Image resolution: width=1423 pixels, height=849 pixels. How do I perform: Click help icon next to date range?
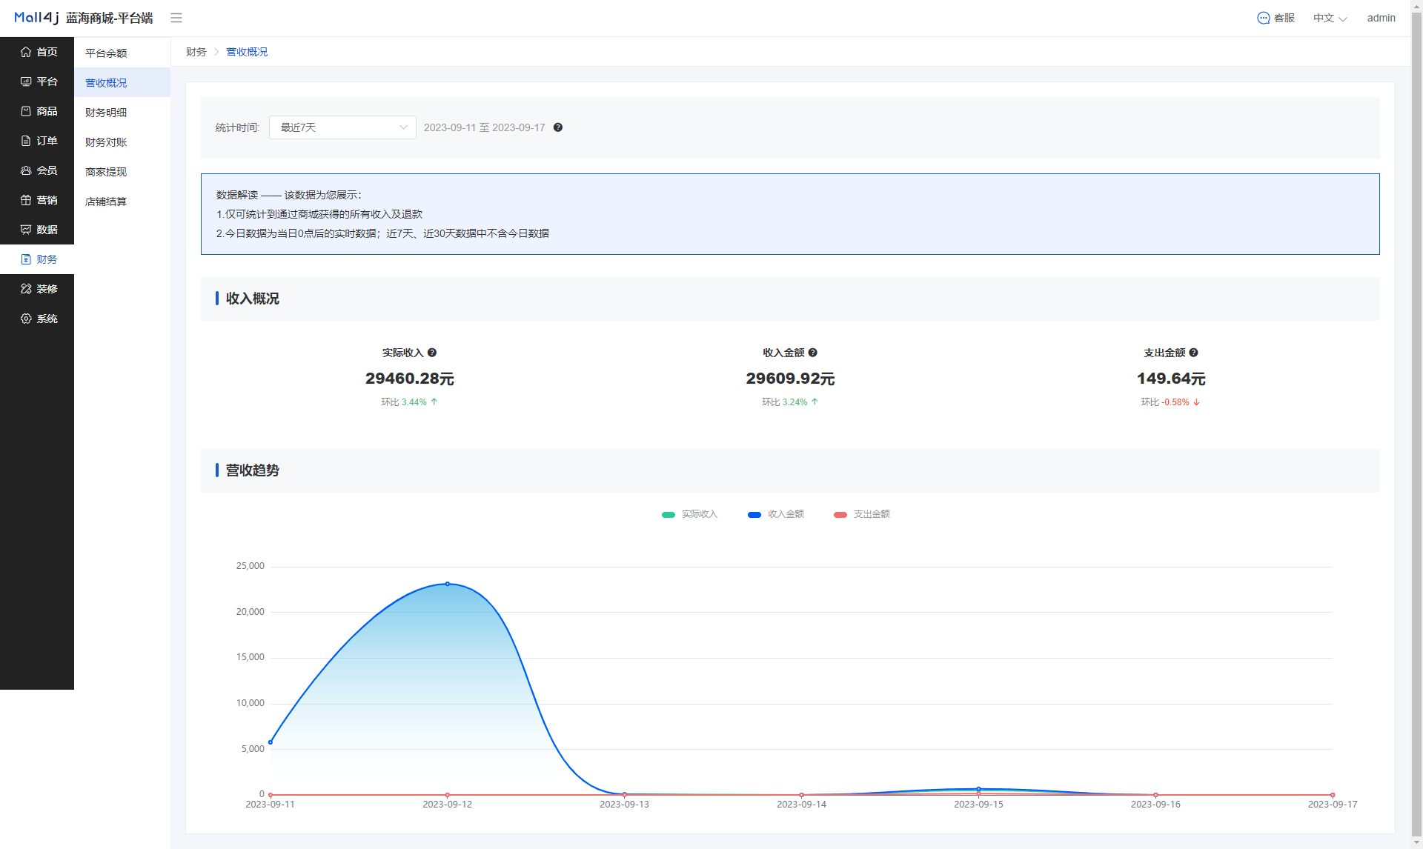[x=558, y=127]
